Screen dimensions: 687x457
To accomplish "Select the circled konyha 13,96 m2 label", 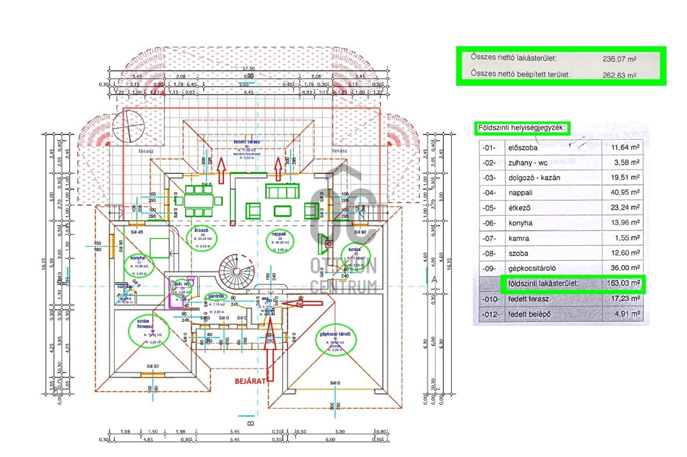I will [138, 264].
